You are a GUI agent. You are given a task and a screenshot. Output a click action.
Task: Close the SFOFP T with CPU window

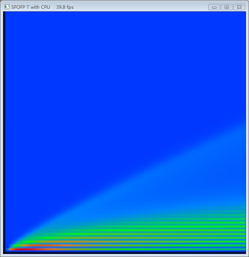tap(239, 7)
